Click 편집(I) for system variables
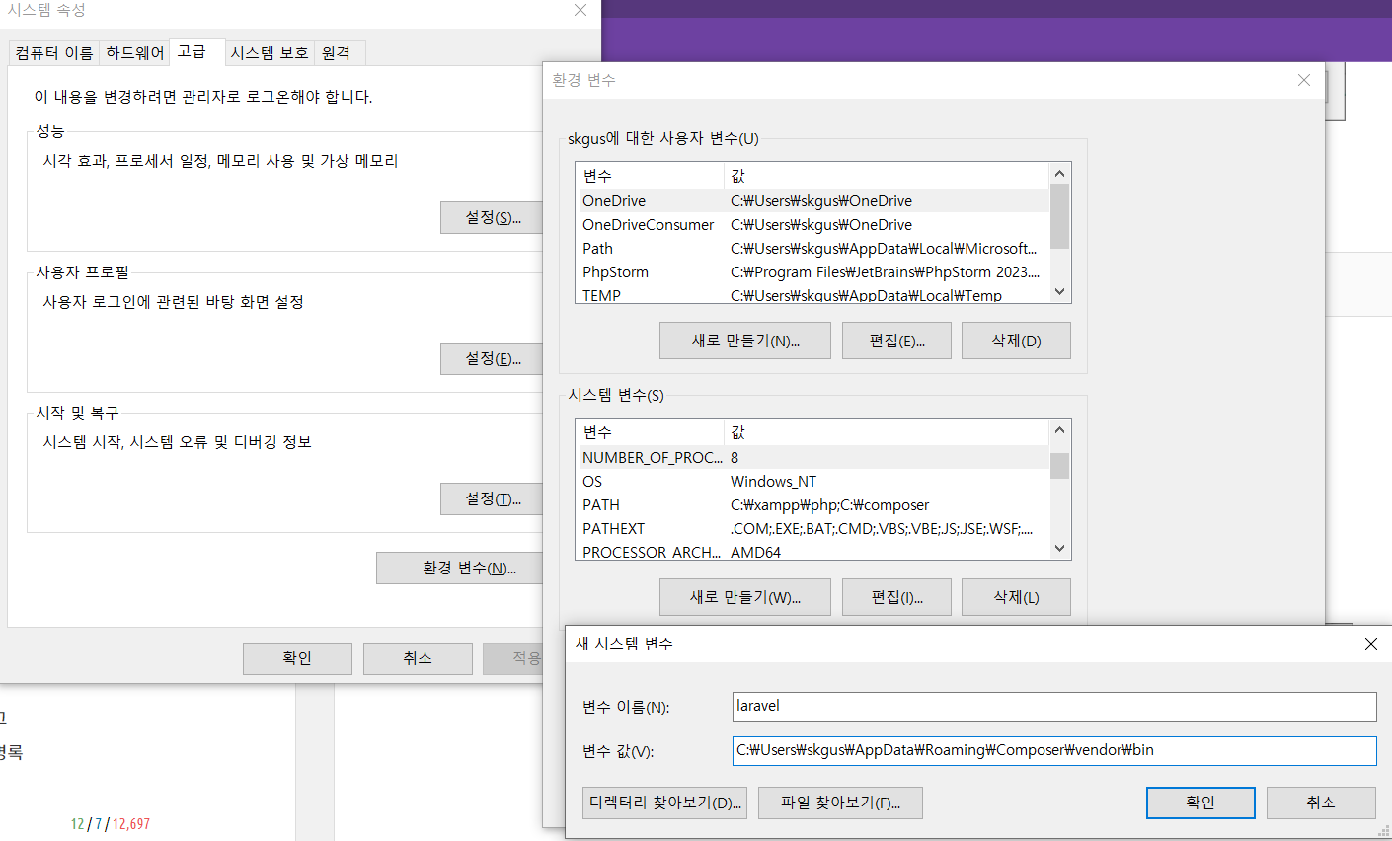Screen dimensions: 1392x841 click(896, 597)
